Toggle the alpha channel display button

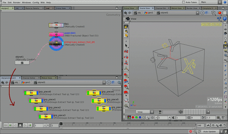pyautogui.click(x=144, y=117)
